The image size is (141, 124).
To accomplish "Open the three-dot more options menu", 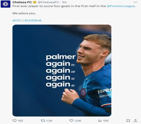I will pyautogui.click(x=135, y=2).
